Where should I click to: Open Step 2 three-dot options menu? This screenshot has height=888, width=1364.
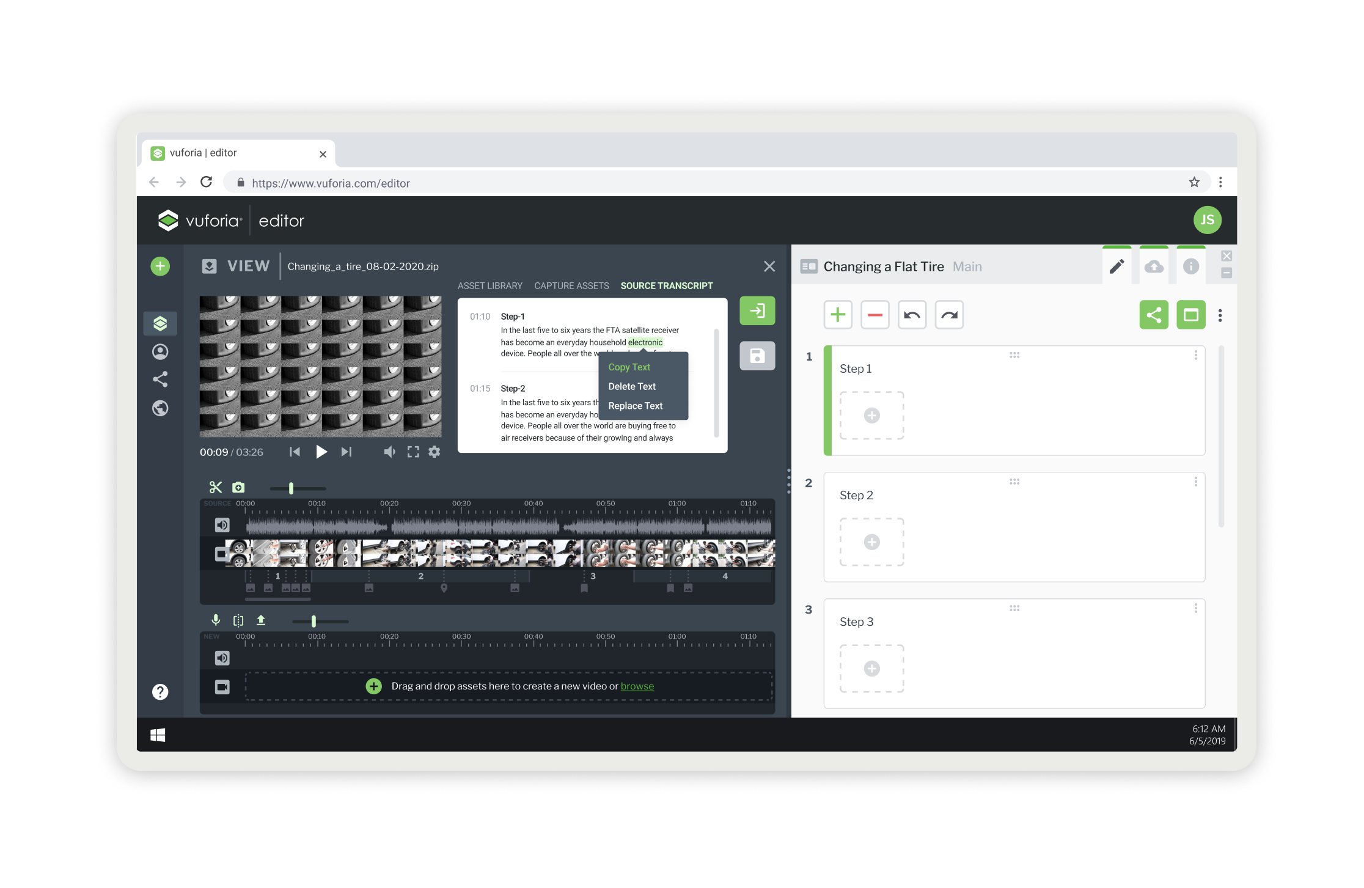coord(1195,482)
